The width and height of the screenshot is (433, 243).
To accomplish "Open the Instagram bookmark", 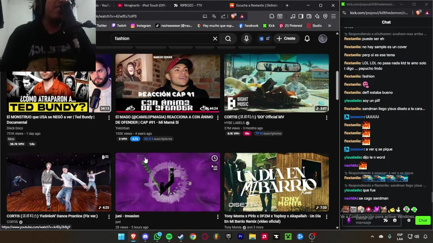I will point(141,26).
